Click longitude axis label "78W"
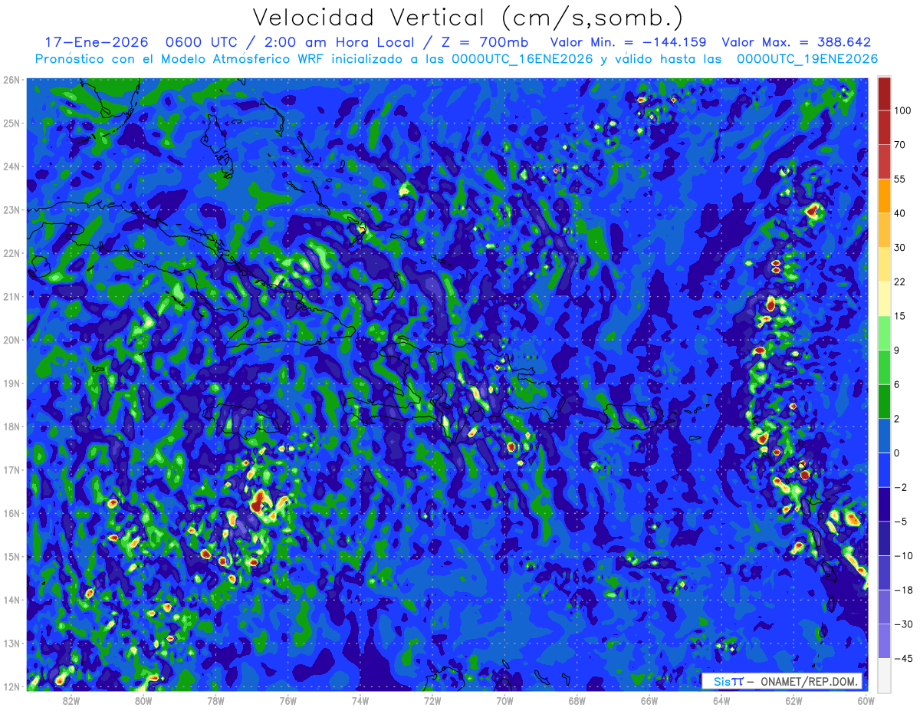 (215, 700)
